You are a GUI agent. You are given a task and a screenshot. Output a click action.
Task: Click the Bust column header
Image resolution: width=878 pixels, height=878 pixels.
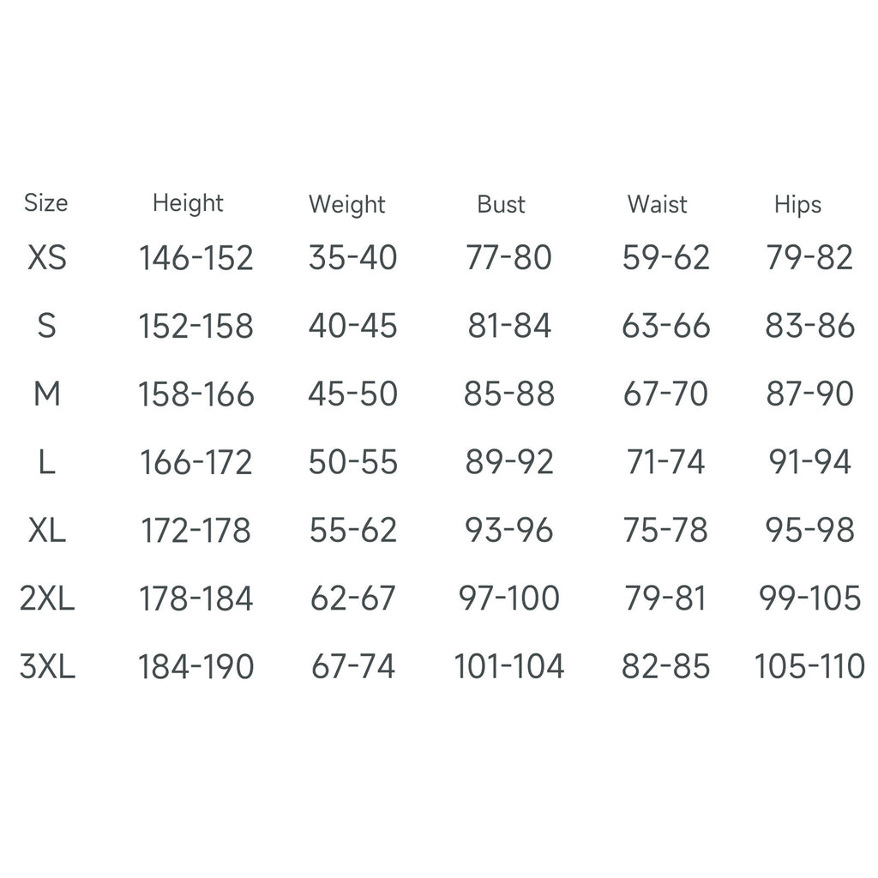502,204
